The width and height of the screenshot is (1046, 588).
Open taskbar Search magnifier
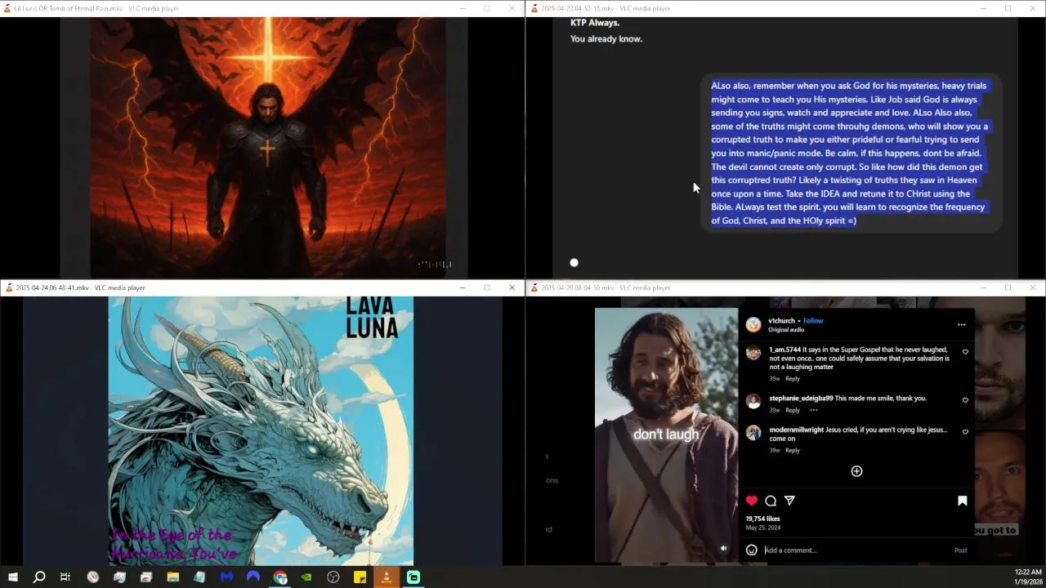[38, 577]
